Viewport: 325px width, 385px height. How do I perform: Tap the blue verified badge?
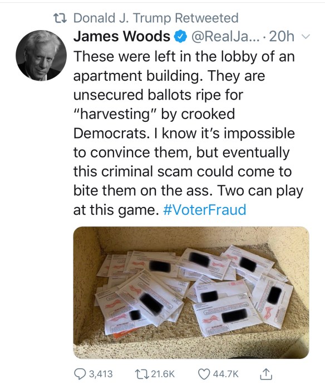coord(180,37)
